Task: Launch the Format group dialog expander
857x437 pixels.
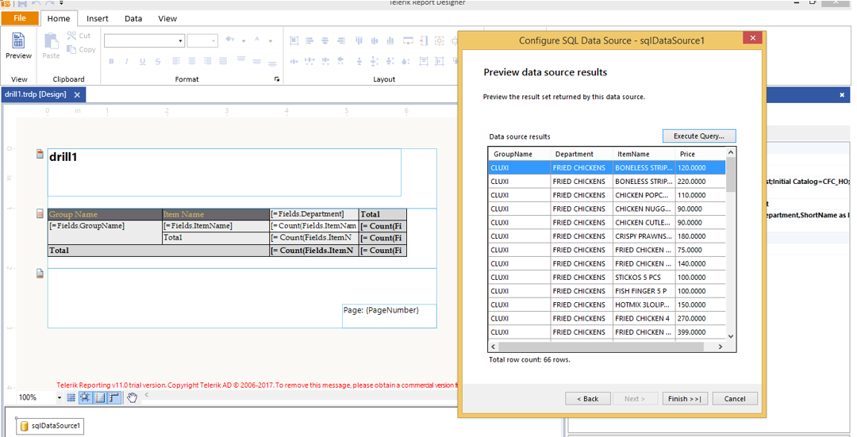Action: click(x=277, y=79)
